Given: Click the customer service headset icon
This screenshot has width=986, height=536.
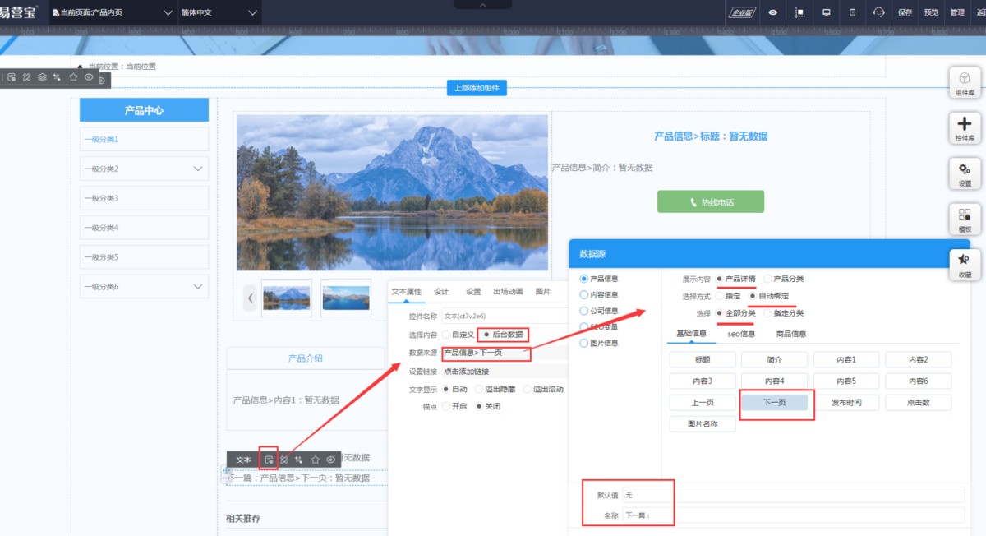Looking at the screenshot, I should [878, 12].
